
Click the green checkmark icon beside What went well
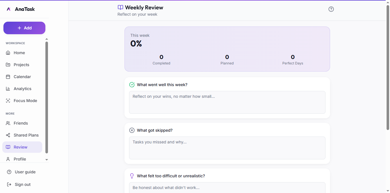pos(132,85)
